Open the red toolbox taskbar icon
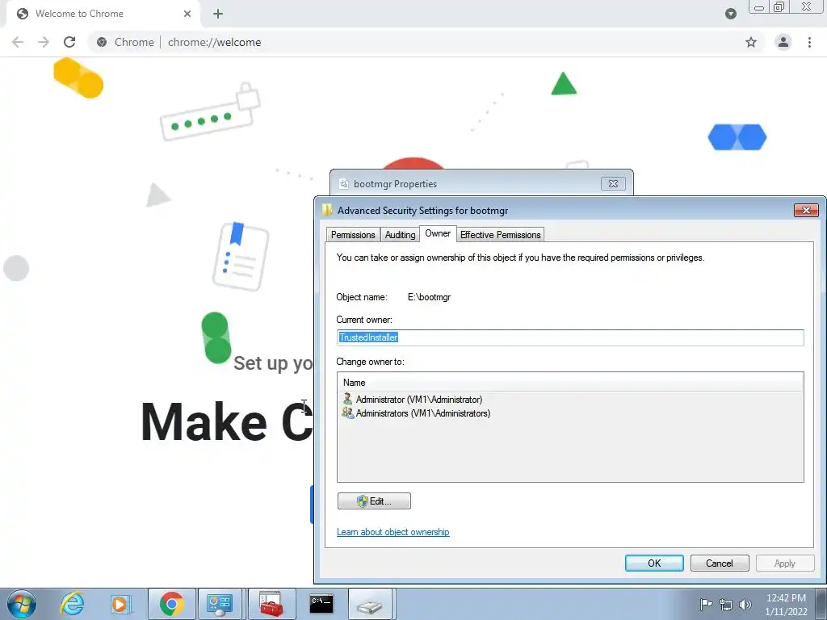 [x=271, y=604]
